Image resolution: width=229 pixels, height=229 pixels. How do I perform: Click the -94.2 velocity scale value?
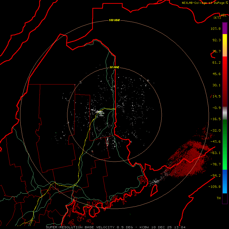(x=216, y=176)
